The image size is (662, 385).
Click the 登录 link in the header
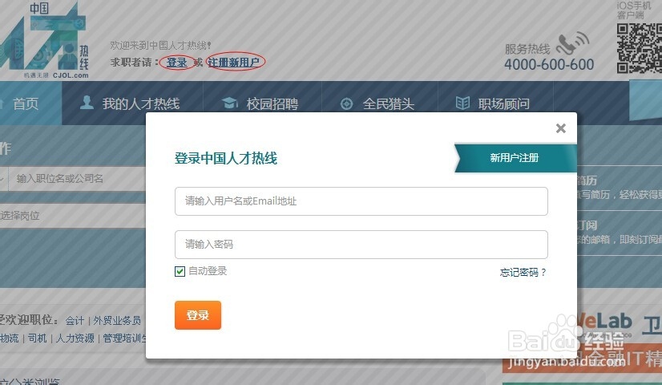pyautogui.click(x=177, y=63)
